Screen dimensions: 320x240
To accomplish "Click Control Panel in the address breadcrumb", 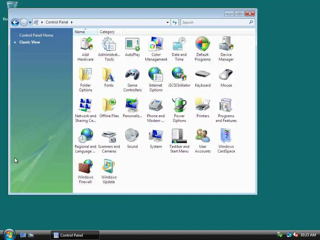I will coord(57,22).
